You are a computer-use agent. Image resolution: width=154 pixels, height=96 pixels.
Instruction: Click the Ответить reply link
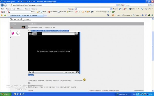coord(92,91)
